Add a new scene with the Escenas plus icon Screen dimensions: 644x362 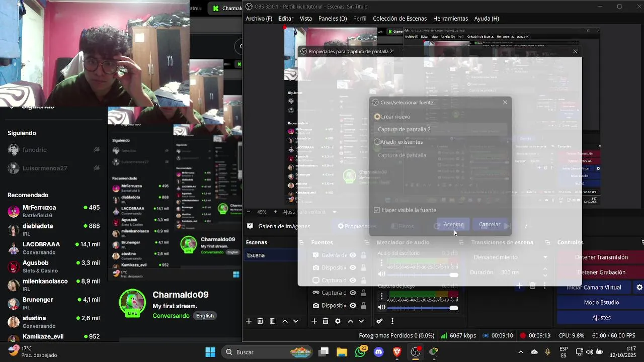(249, 321)
